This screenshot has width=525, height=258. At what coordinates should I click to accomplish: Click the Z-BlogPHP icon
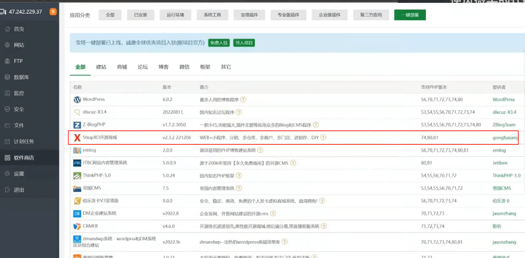(77, 125)
